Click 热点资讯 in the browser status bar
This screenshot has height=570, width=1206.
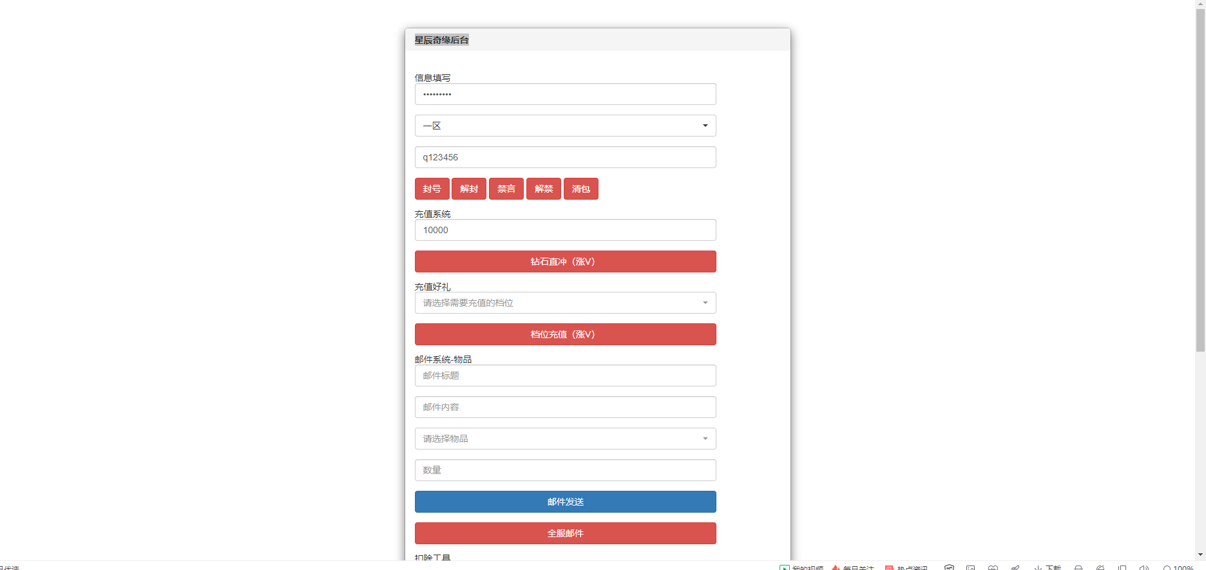[906, 567]
